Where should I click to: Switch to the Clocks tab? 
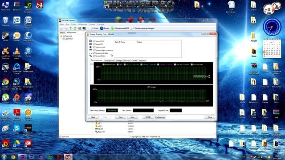(x=134, y=60)
